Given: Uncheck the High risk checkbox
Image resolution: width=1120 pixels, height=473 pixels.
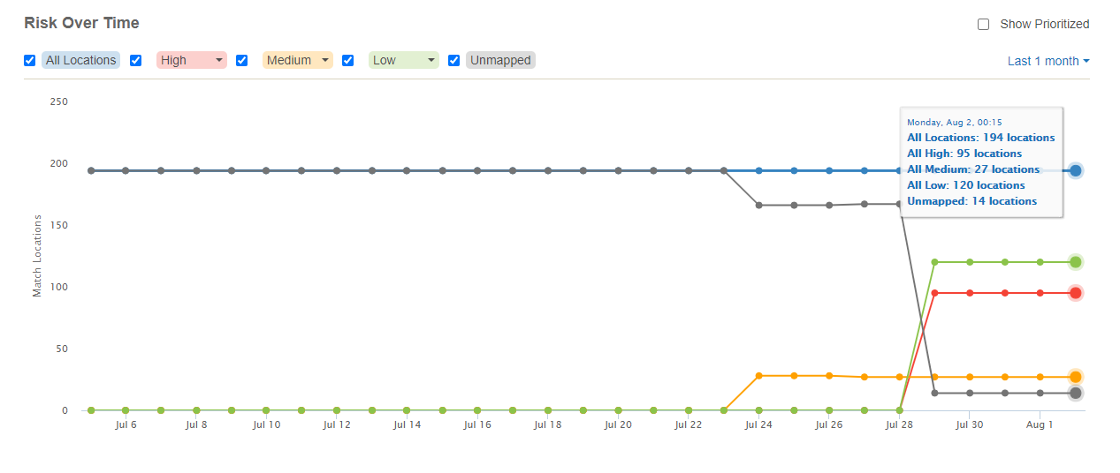Looking at the screenshot, I should 136,61.
